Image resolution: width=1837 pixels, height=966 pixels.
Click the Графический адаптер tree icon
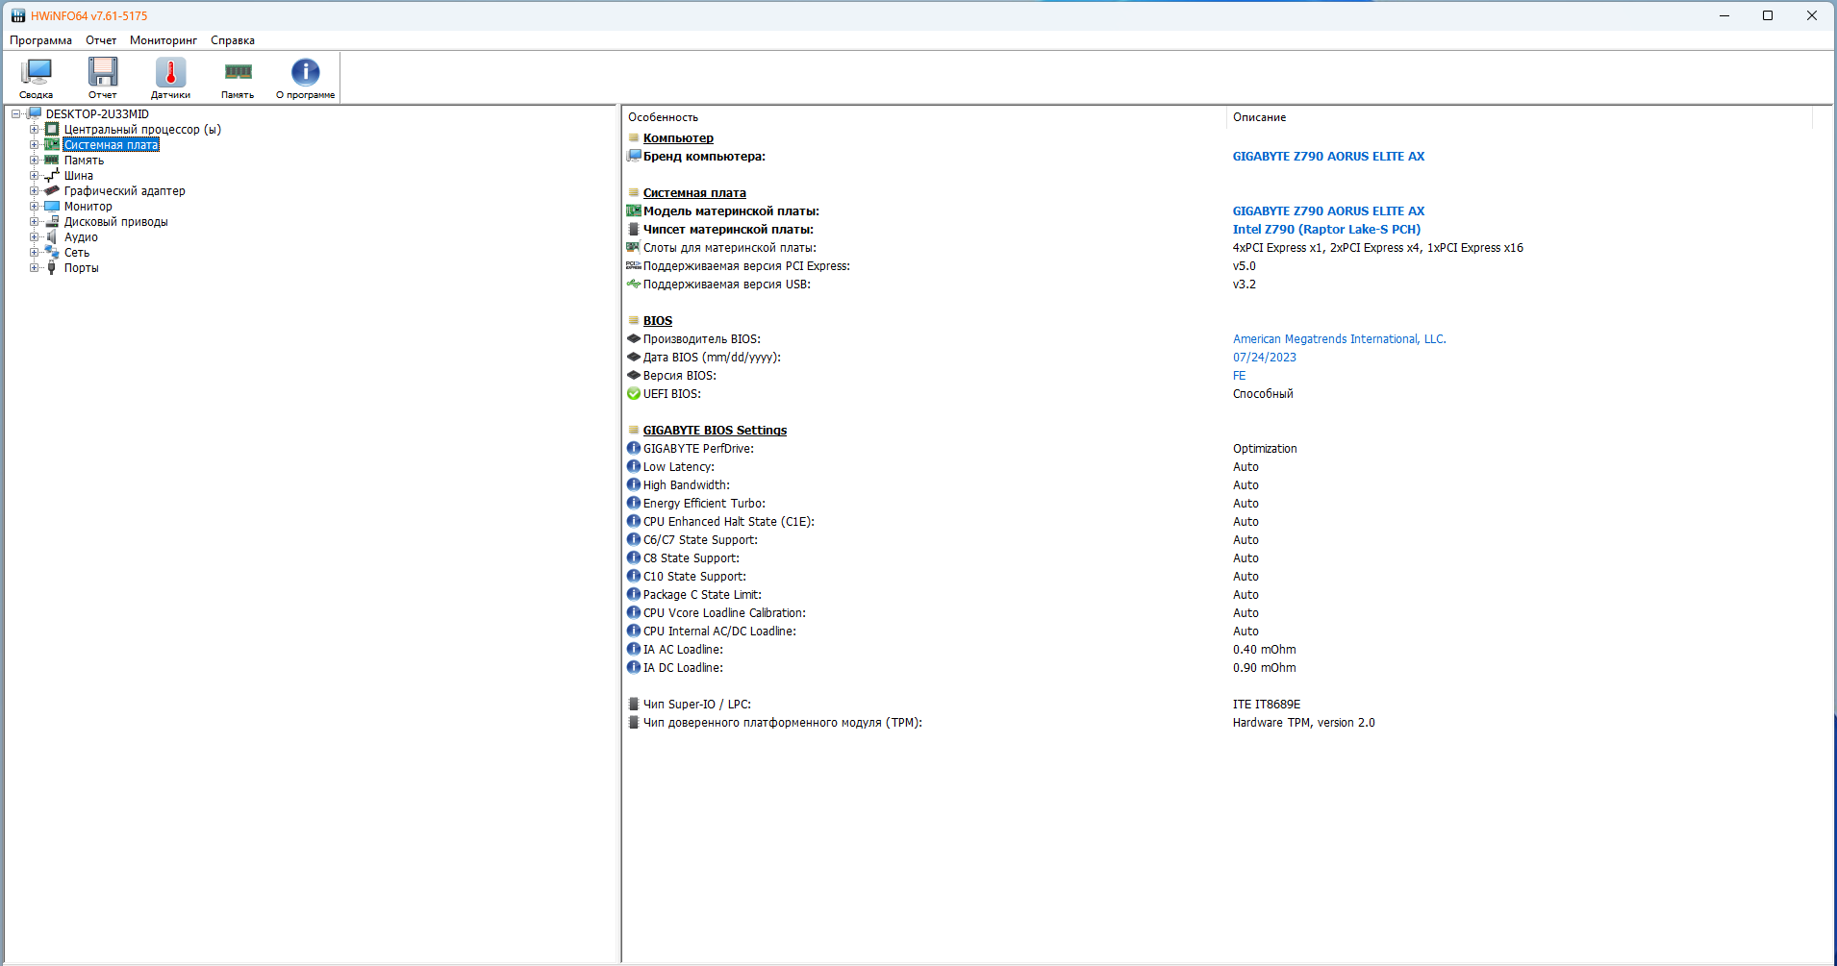coord(52,190)
